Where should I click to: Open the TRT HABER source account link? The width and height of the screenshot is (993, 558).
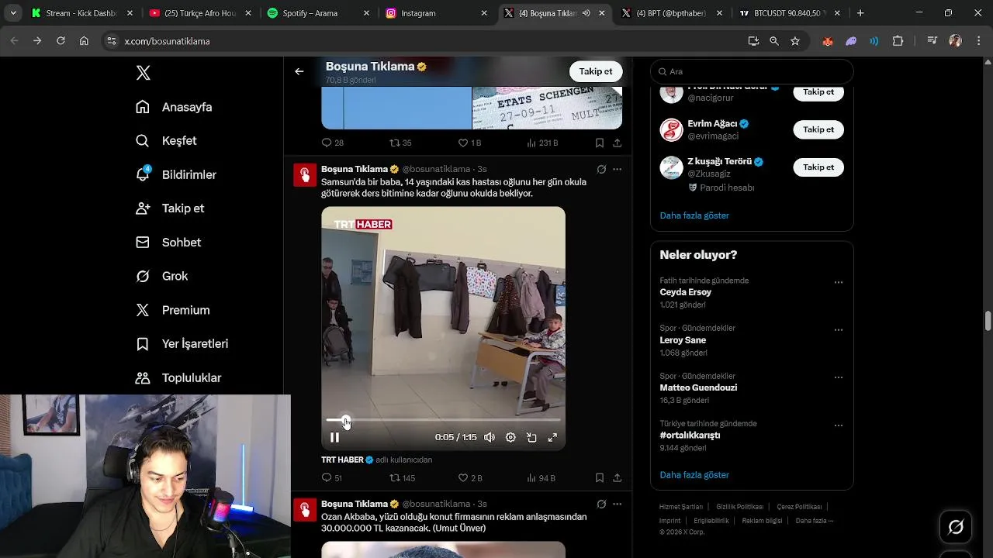click(x=348, y=460)
